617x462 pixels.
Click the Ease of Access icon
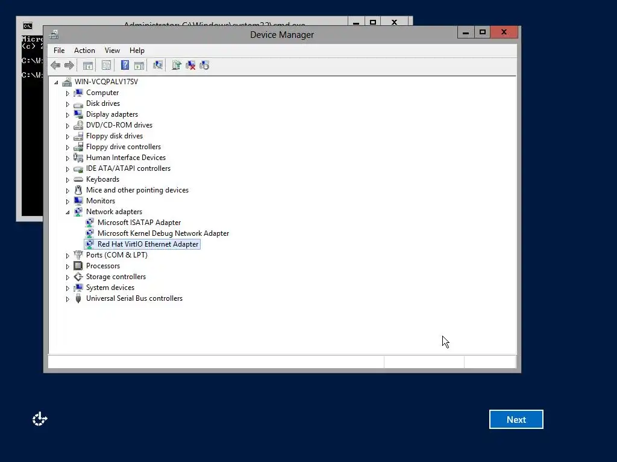click(x=40, y=419)
